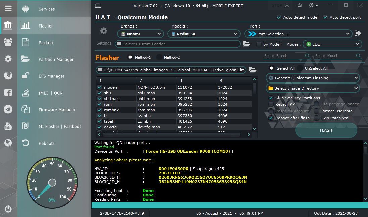Open the Reboots menu item

click(x=54, y=143)
